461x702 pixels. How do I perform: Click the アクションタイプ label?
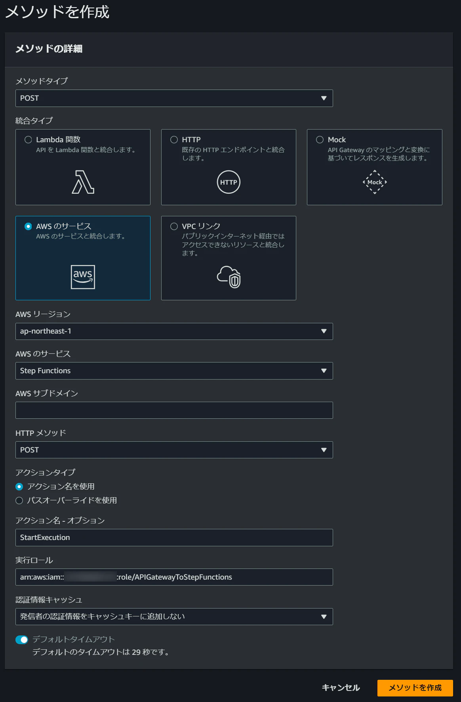pyautogui.click(x=45, y=472)
